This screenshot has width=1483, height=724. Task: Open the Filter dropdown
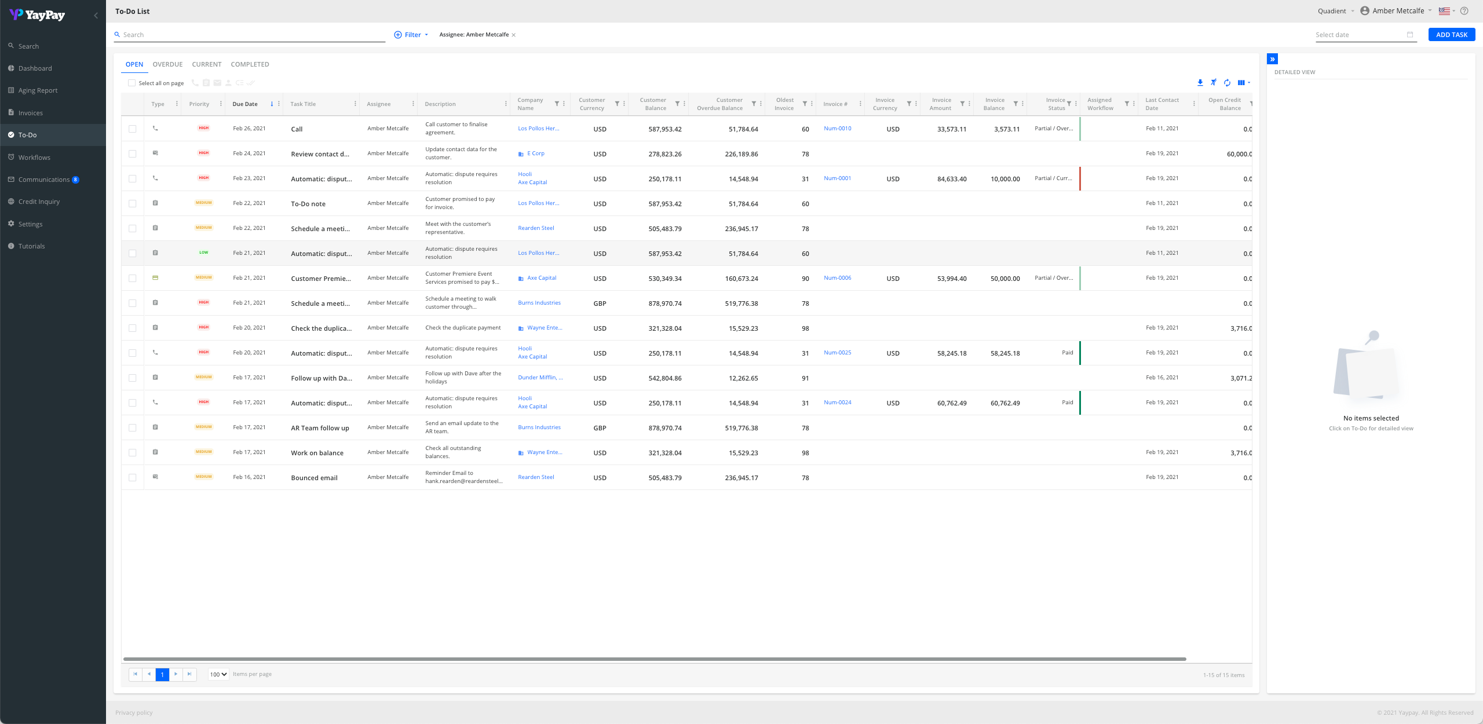click(411, 35)
